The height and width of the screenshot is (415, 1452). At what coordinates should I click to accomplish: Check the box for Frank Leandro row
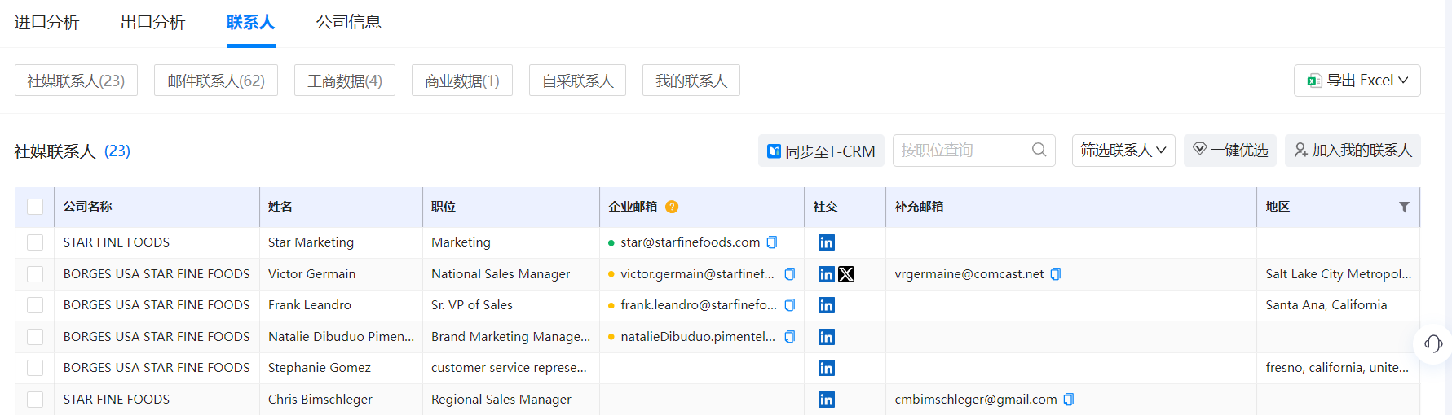(x=35, y=305)
